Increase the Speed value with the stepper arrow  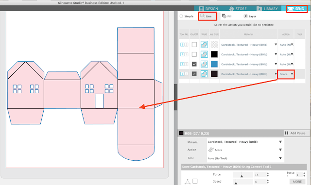pos(268,180)
